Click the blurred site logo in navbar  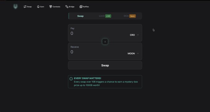(15, 6)
